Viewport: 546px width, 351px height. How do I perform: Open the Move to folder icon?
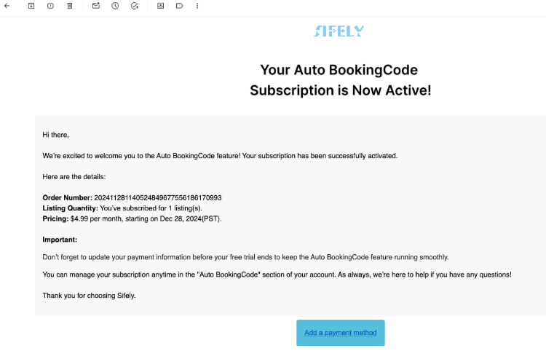161,6
